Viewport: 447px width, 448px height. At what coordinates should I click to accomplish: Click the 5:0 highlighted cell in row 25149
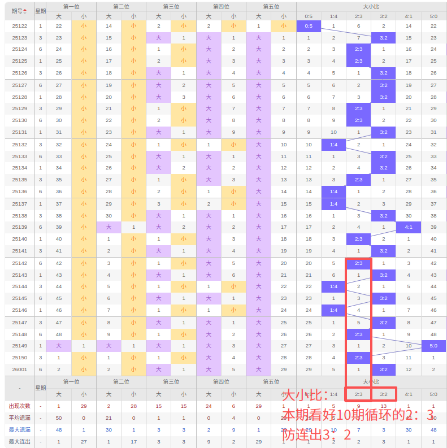(433, 346)
